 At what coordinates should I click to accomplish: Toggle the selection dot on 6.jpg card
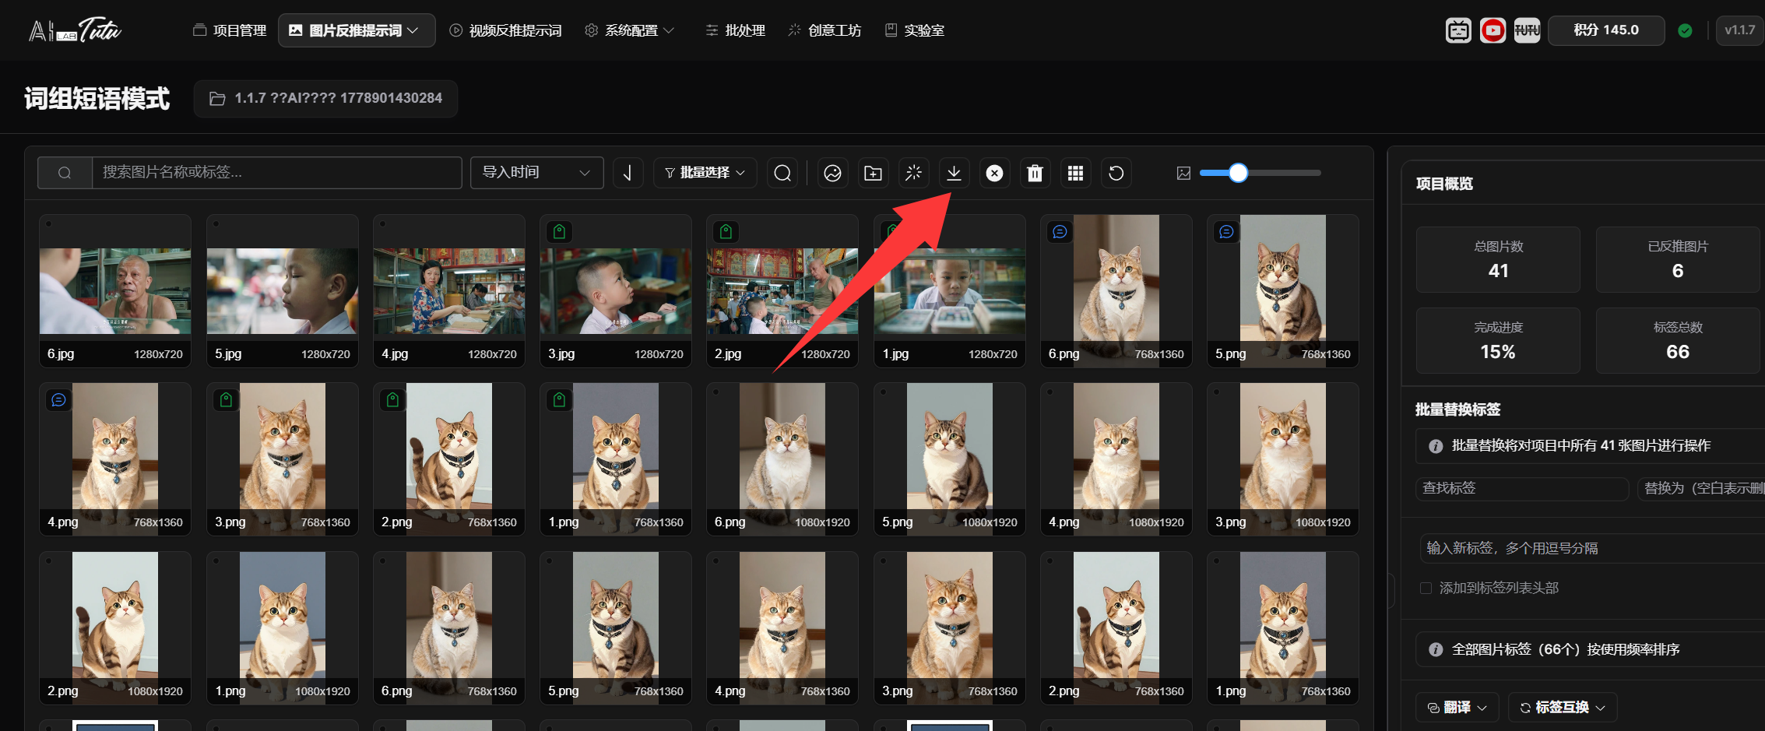click(x=48, y=224)
